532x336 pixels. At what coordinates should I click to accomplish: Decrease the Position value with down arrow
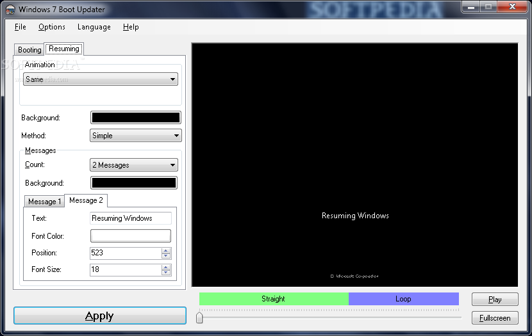coord(166,256)
